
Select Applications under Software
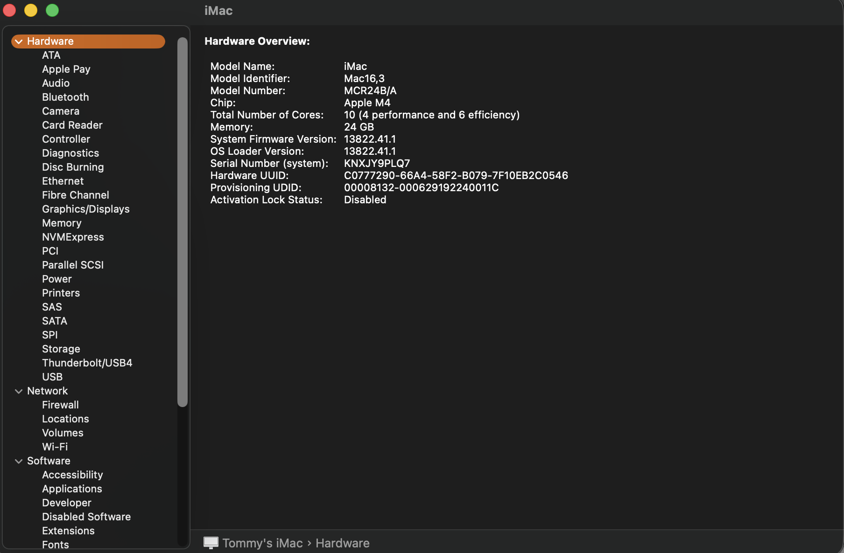72,489
